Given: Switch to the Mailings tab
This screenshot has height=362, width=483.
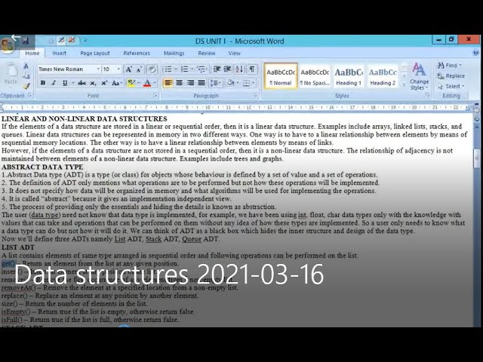Looking at the screenshot, I should 174,53.
